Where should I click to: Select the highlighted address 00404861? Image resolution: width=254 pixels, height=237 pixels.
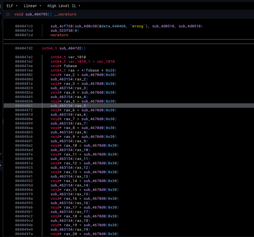click(24, 106)
